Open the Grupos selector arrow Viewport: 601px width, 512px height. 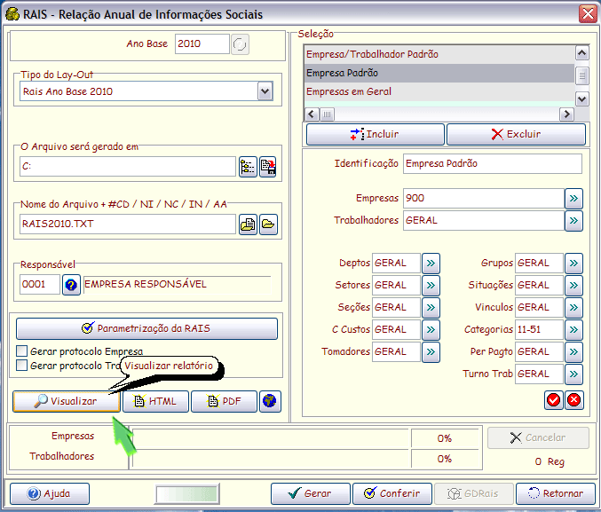(573, 264)
